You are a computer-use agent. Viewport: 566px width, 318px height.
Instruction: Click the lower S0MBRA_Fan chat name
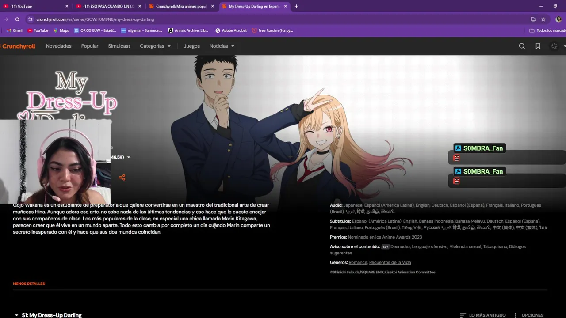pyautogui.click(x=483, y=171)
